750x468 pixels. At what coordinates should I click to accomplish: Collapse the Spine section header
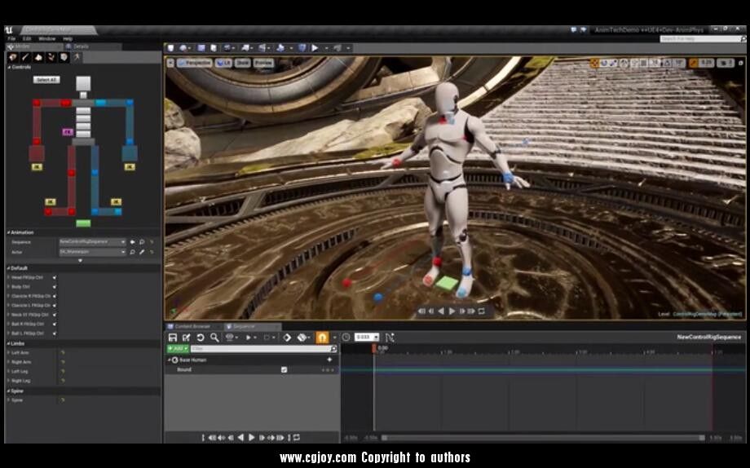tap(9, 391)
